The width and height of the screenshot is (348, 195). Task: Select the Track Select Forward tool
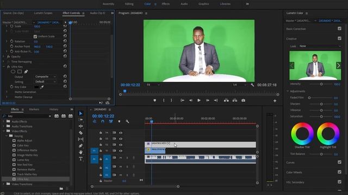click(81, 120)
